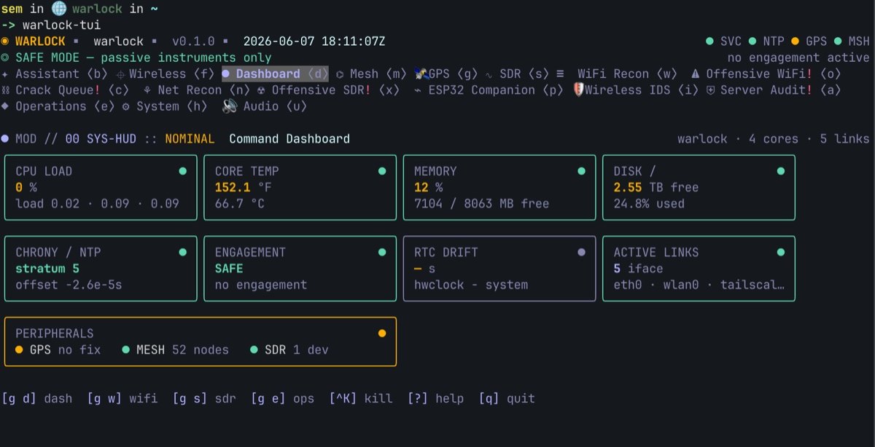Click the sparkle icon beside Assistant
The image size is (875, 447).
pos(6,74)
